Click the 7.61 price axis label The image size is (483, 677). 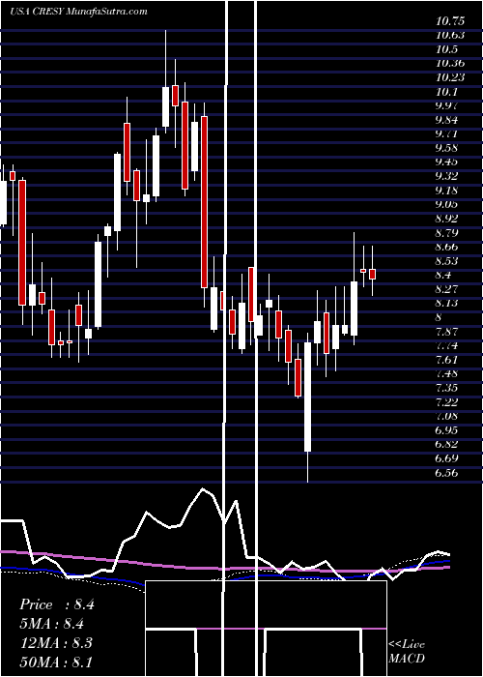(x=446, y=360)
